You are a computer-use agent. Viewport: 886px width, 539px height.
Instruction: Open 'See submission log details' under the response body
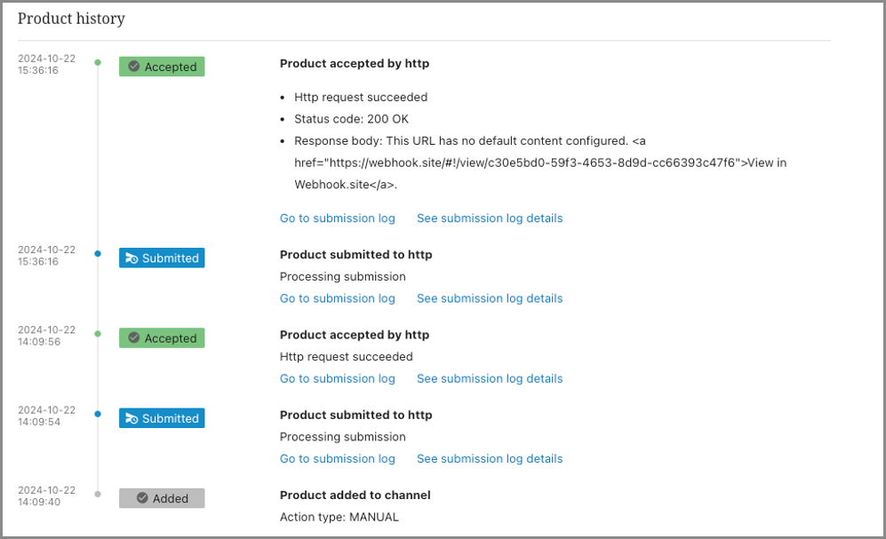pyautogui.click(x=490, y=218)
